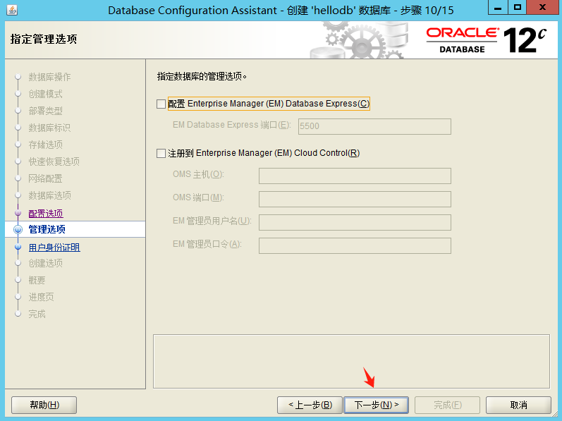562x421 pixels.
Task: Go back with 上一步(B) button
Action: [x=310, y=405]
